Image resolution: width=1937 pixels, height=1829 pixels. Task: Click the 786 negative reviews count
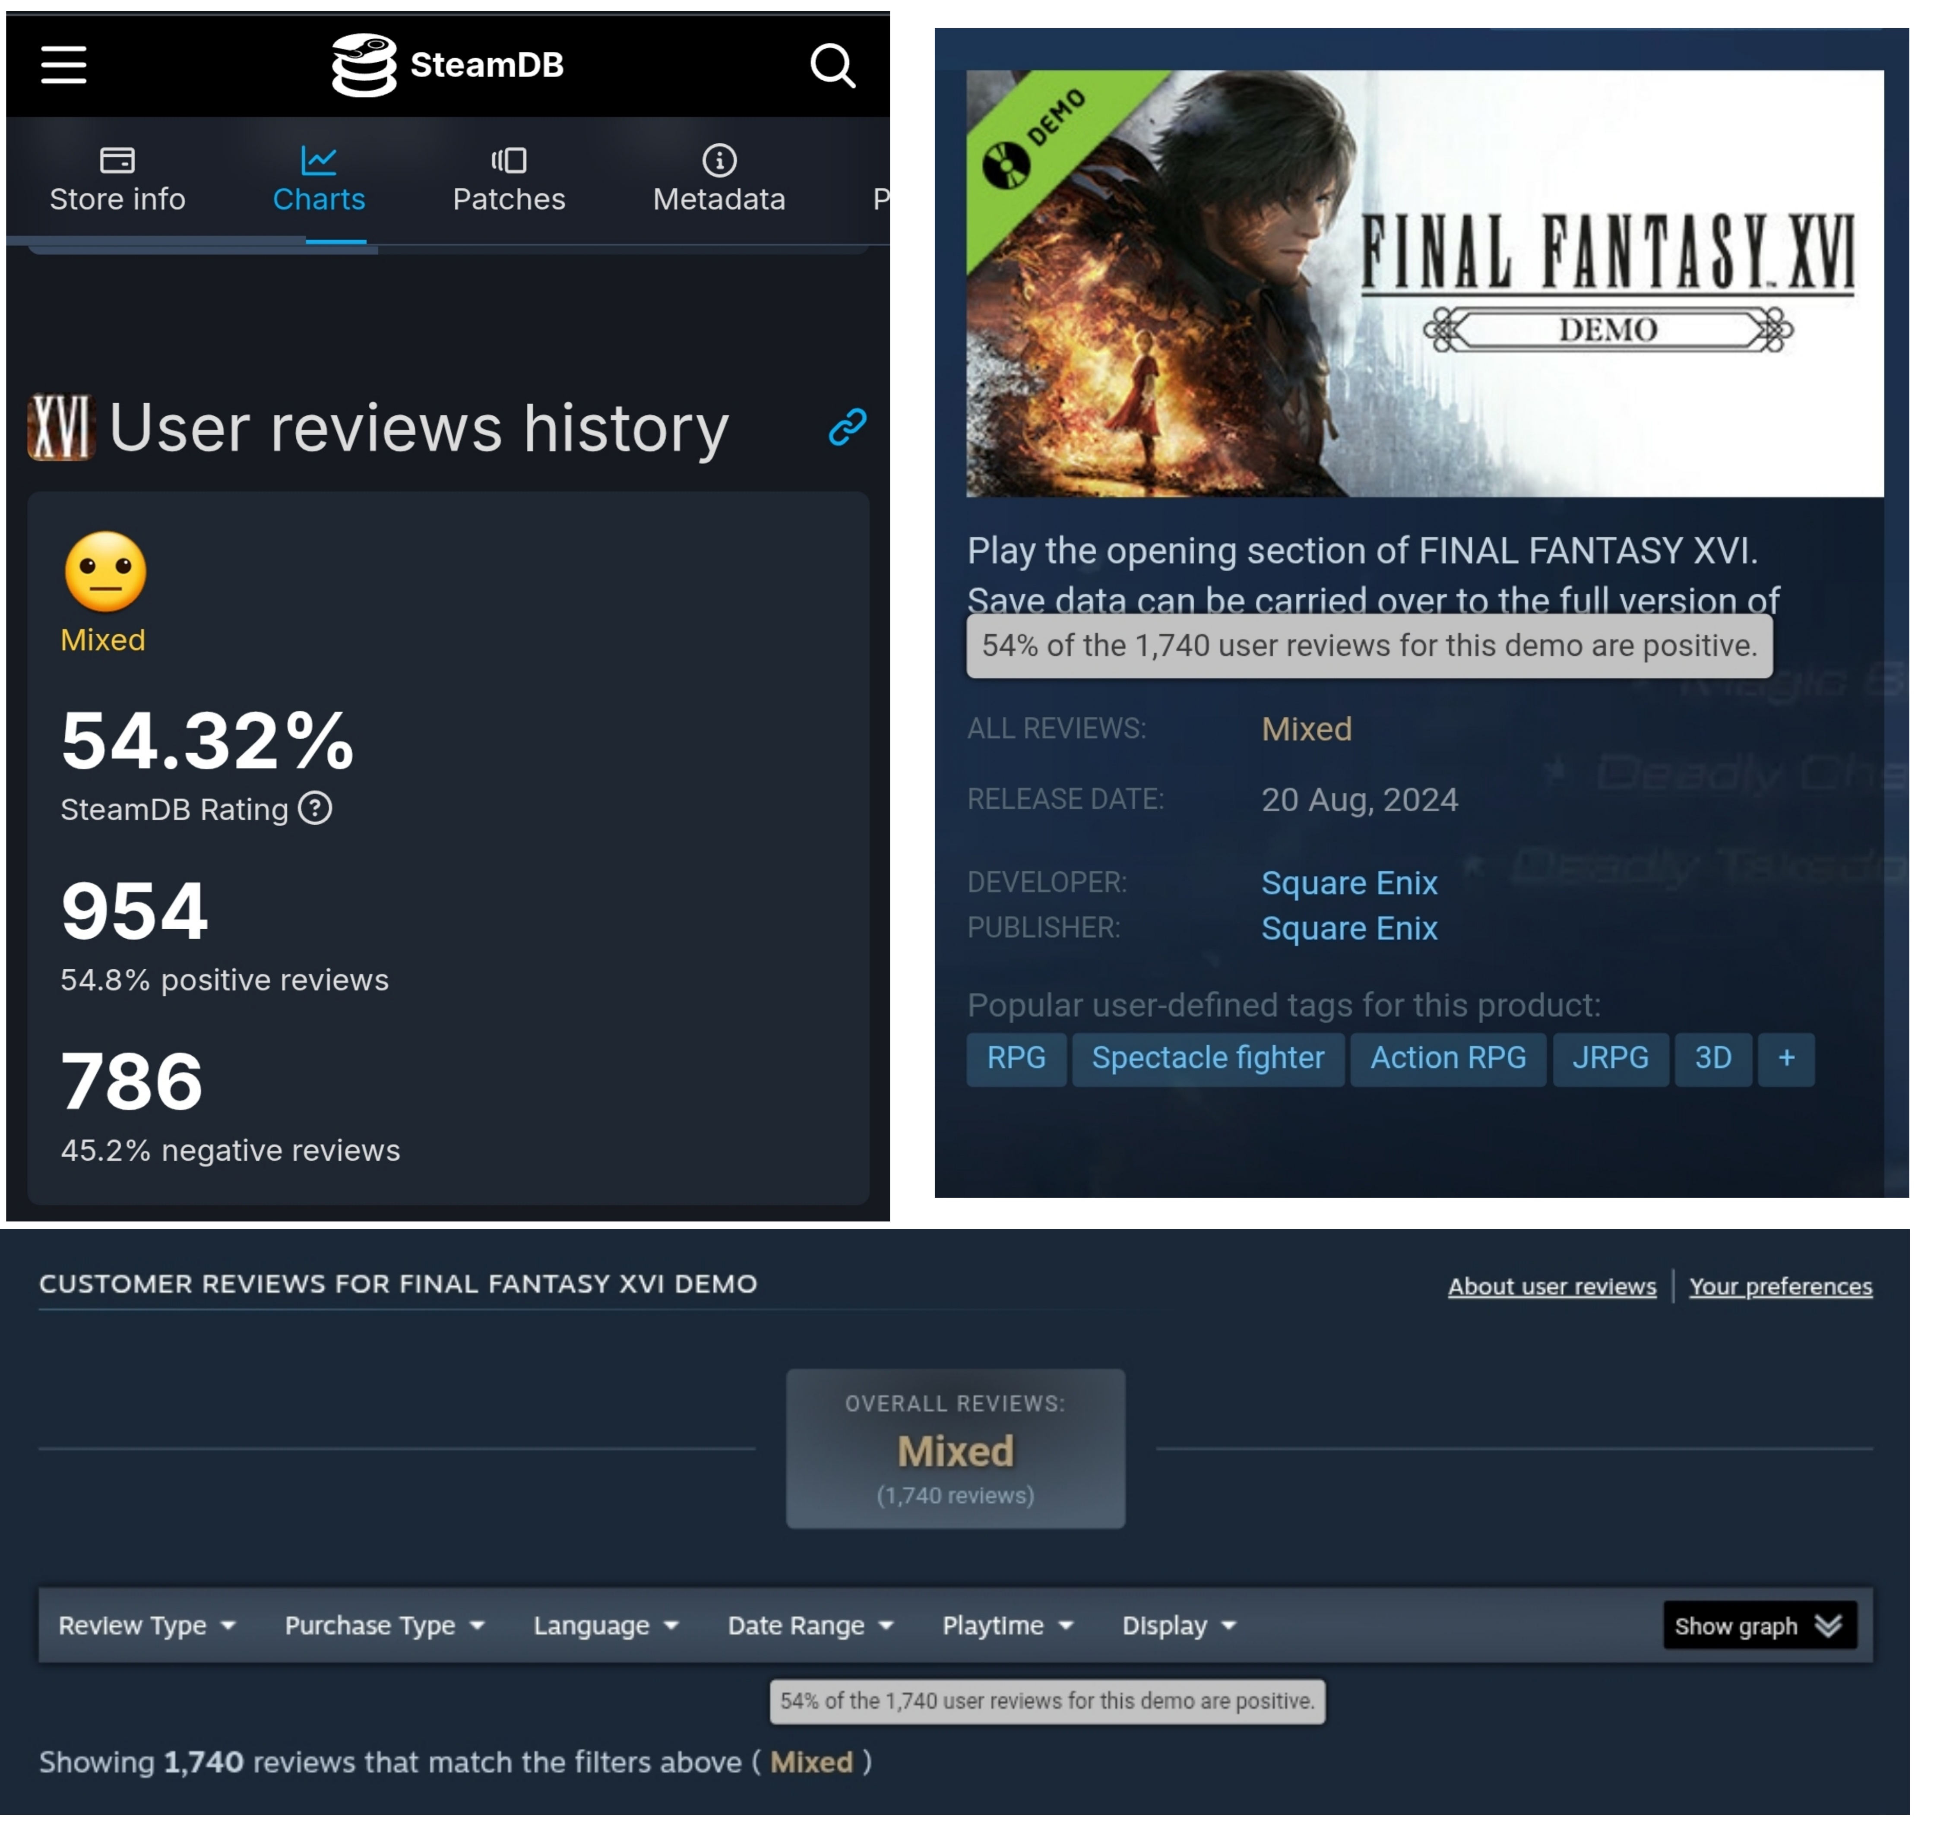coord(132,1081)
